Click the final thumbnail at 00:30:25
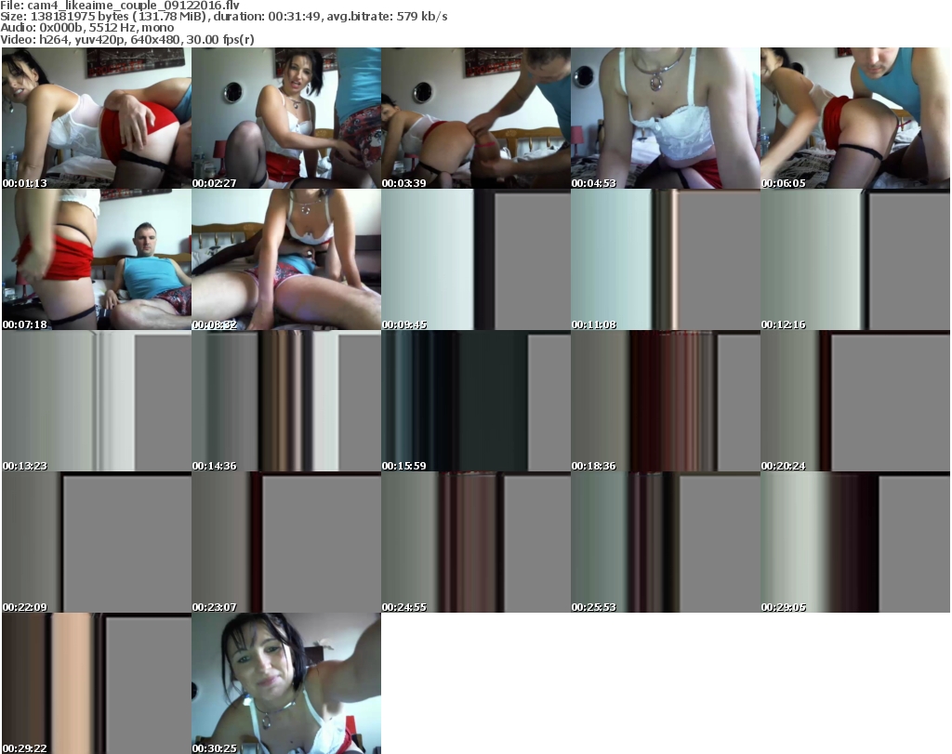Image resolution: width=952 pixels, height=754 pixels. click(286, 683)
